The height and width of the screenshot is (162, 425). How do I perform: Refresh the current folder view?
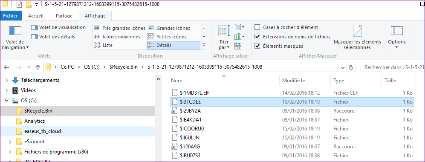click(352, 67)
